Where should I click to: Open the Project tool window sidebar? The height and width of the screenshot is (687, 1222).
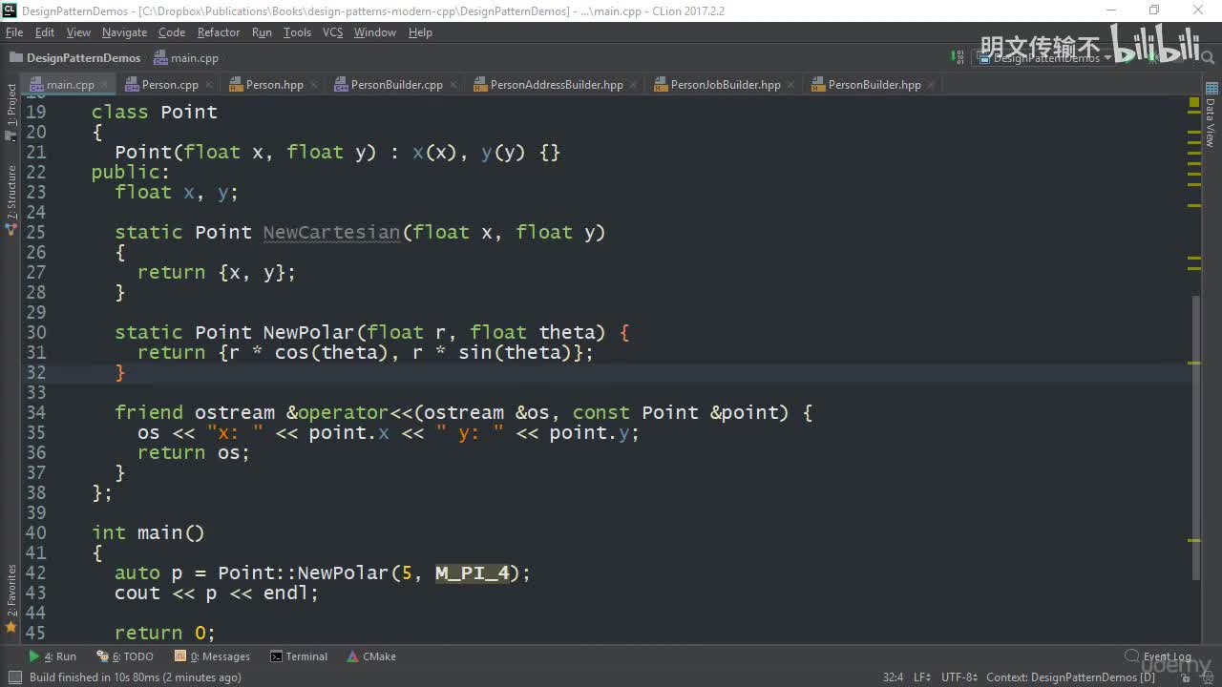point(11,113)
